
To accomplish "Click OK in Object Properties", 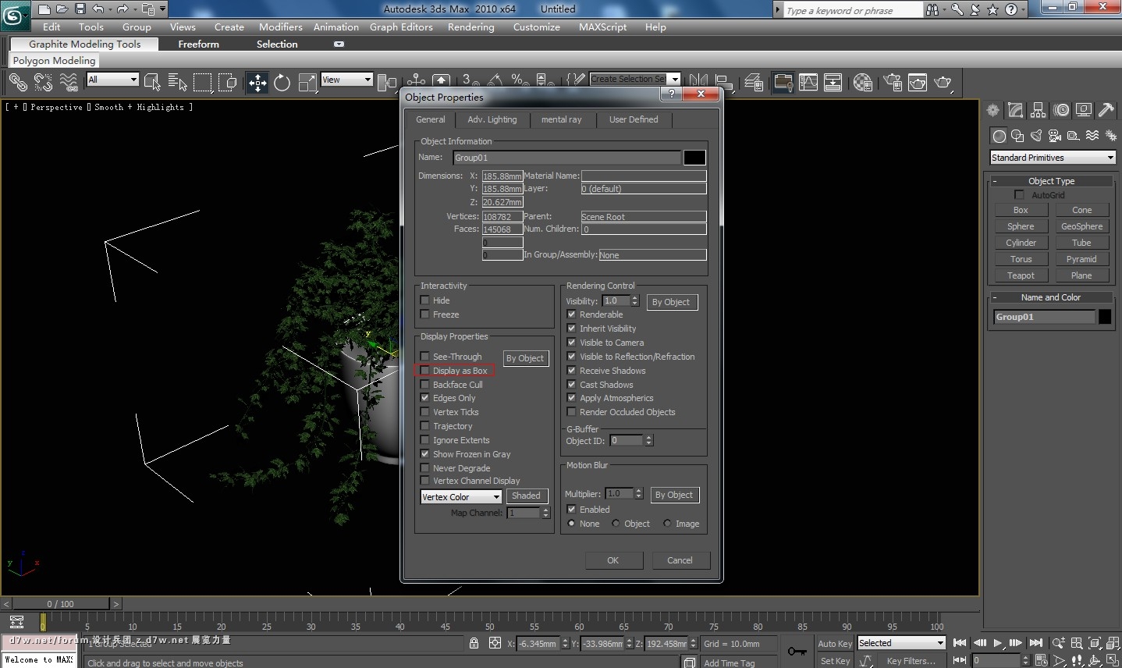I will pyautogui.click(x=612, y=560).
